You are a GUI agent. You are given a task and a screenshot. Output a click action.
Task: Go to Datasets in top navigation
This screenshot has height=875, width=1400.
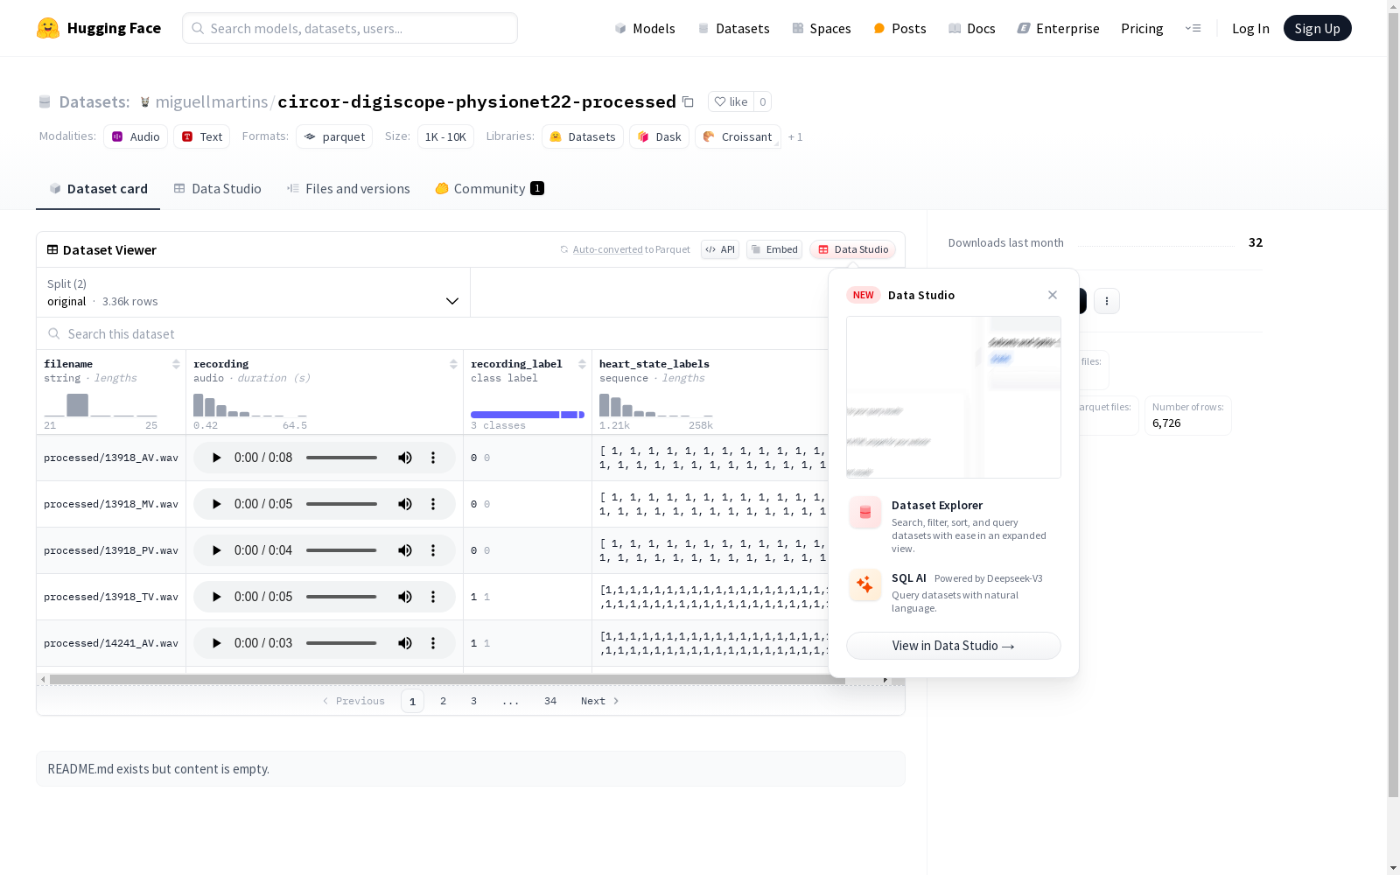coord(733,28)
